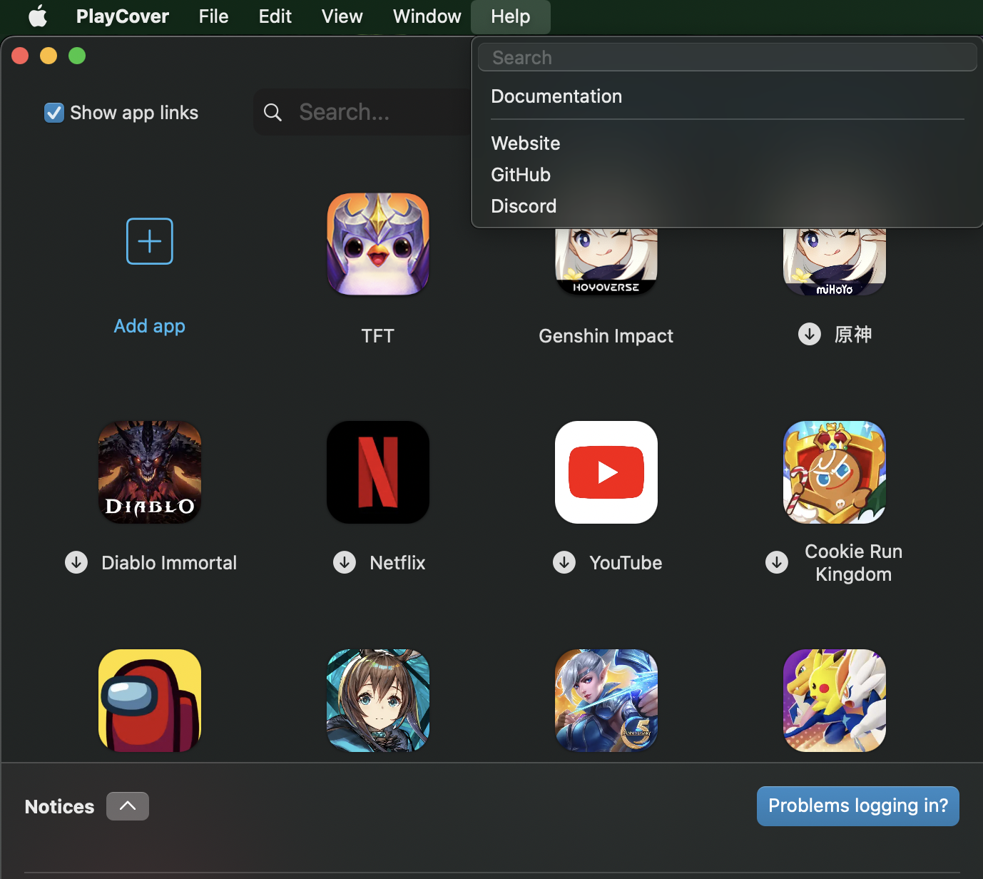The width and height of the screenshot is (983, 879).
Task: Click the YouTube label text
Action: [626, 563]
